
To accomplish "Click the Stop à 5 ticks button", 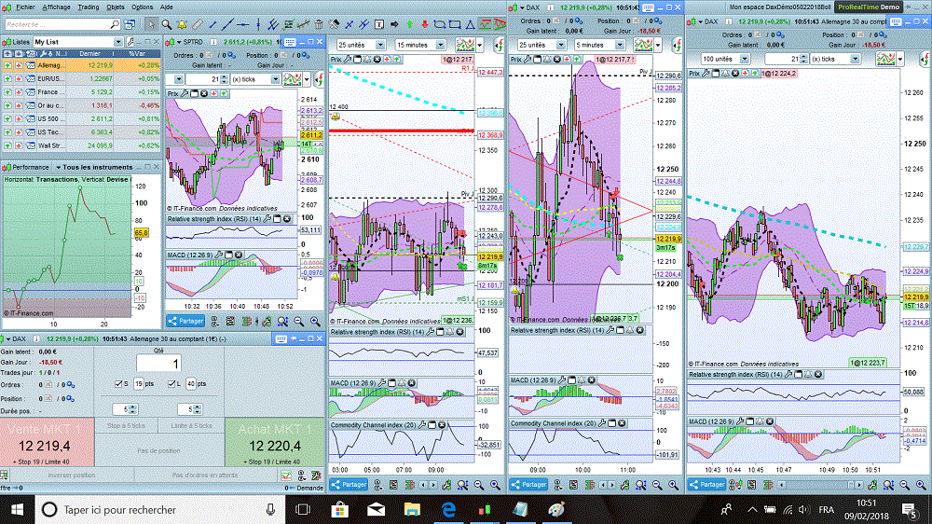I will click(126, 425).
